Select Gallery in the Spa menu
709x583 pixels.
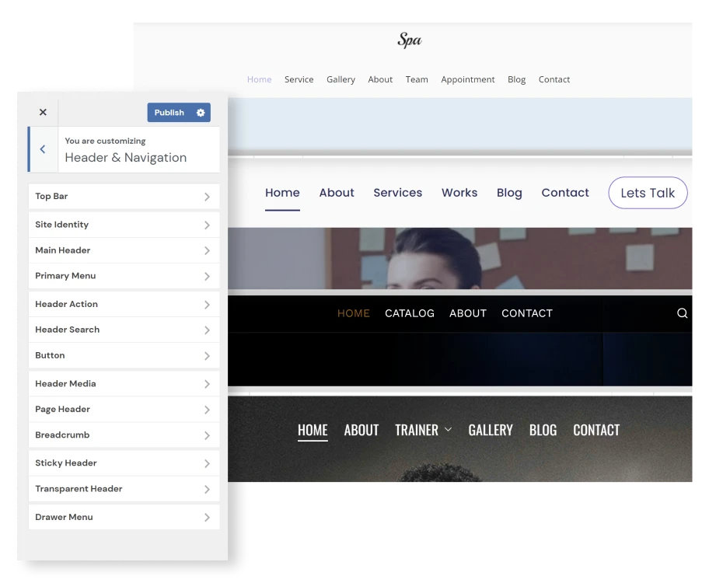pos(341,79)
